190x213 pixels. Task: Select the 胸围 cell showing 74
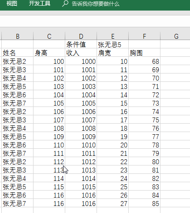(x=145, y=111)
